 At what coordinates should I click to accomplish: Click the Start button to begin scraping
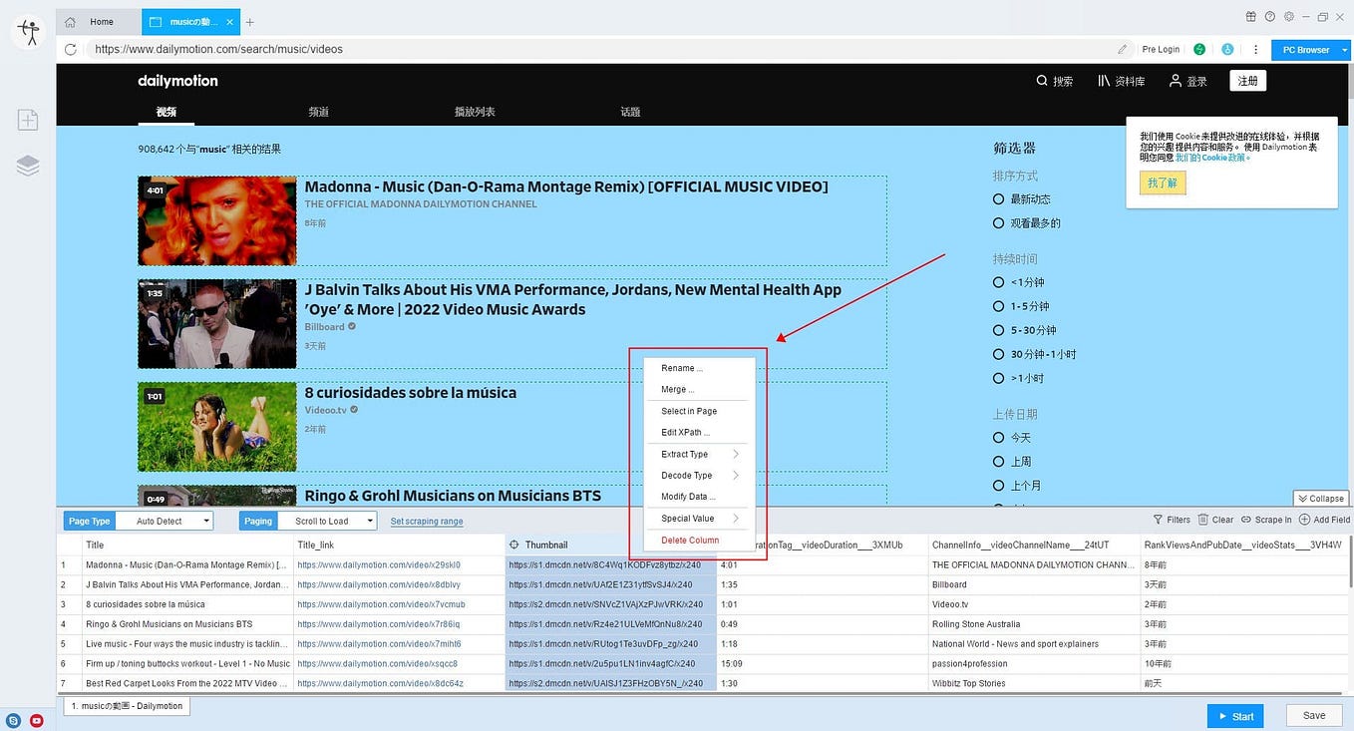click(x=1234, y=715)
